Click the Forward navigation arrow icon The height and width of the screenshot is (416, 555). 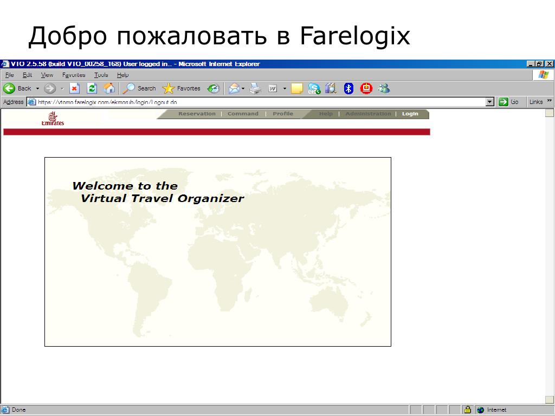click(50, 88)
